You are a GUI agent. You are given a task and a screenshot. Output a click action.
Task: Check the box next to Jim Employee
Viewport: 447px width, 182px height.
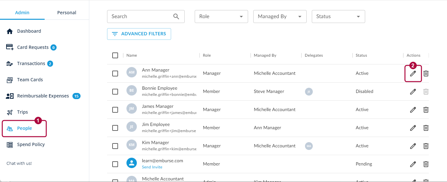115,128
